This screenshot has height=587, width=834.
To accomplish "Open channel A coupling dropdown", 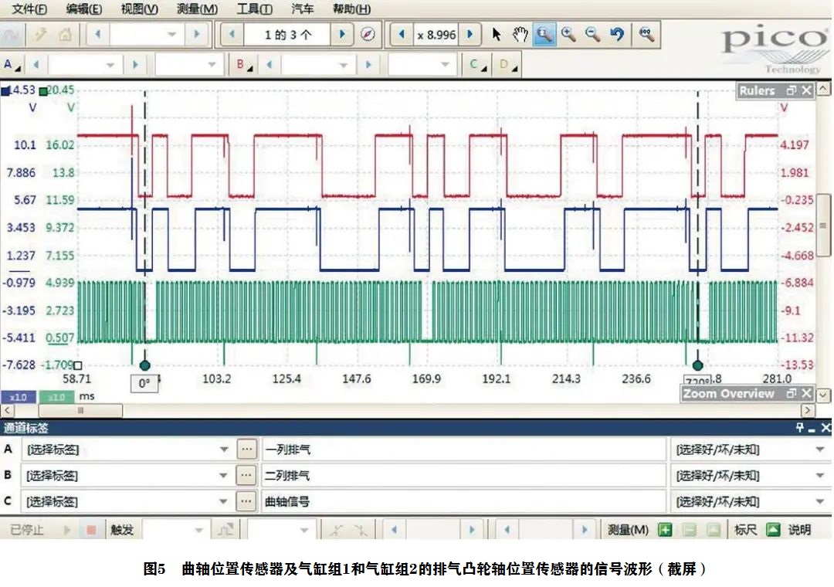I will point(211,65).
